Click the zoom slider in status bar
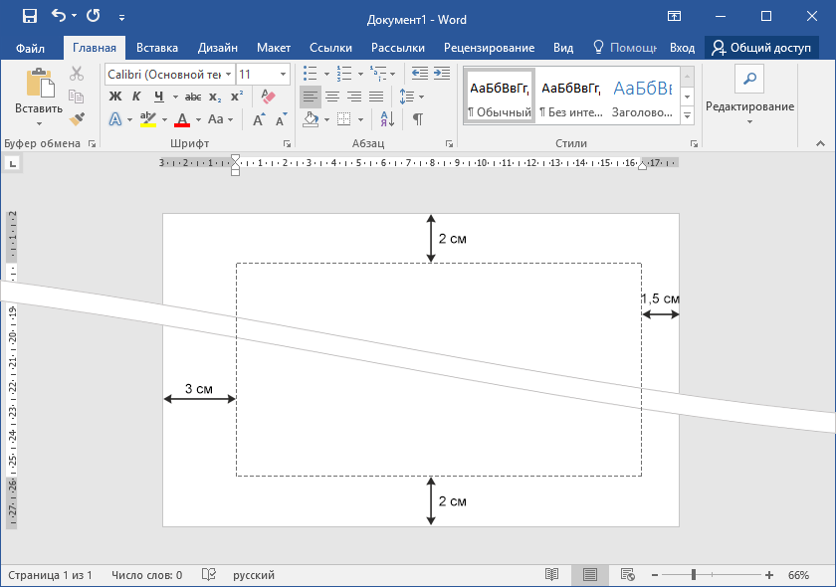The image size is (836, 588). pos(694,575)
